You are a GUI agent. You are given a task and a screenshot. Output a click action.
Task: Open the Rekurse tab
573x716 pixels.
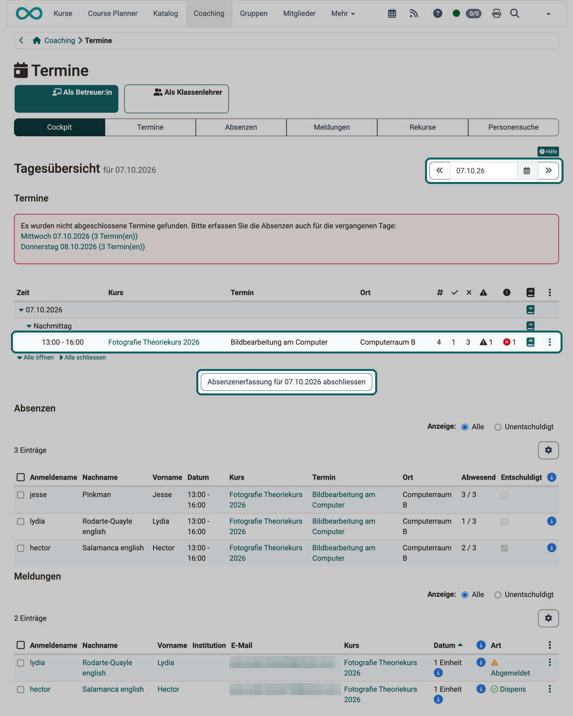pos(423,127)
